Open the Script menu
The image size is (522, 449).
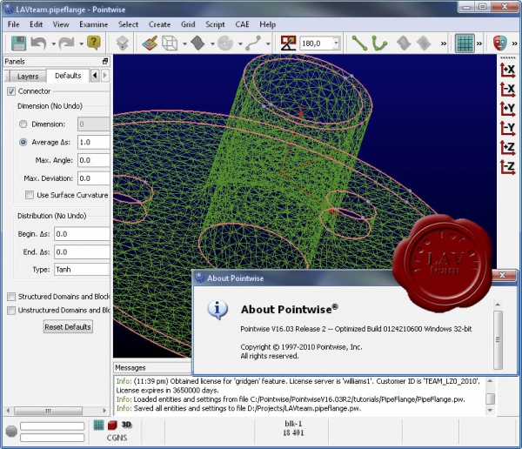click(x=215, y=24)
